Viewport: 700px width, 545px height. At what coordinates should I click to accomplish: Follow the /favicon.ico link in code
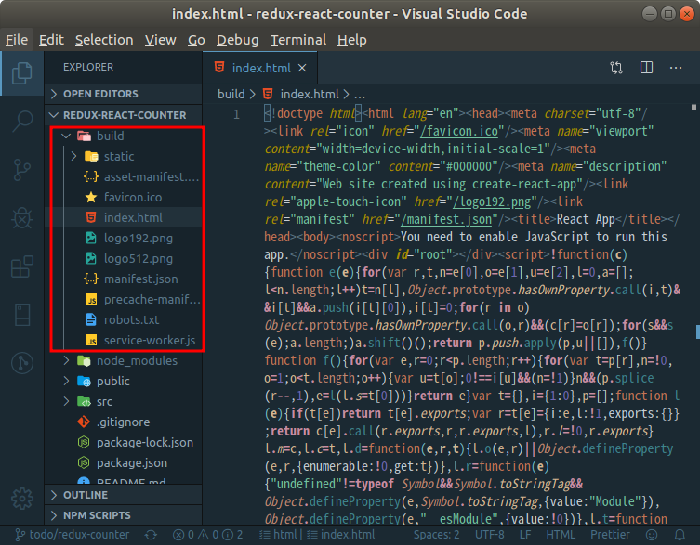pyautogui.click(x=460, y=131)
